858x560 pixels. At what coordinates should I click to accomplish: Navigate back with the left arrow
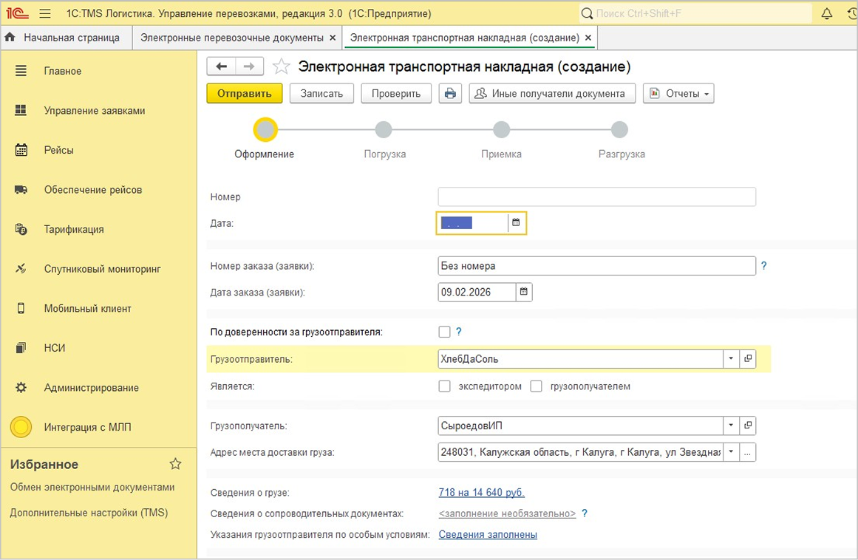pos(221,66)
